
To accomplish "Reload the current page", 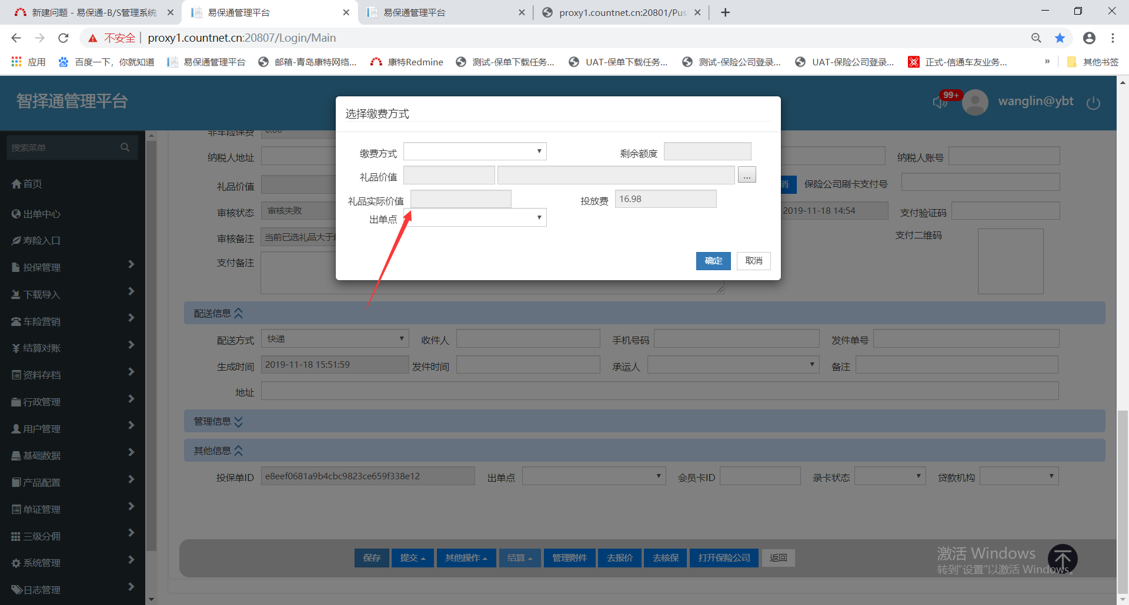I will 64,38.
